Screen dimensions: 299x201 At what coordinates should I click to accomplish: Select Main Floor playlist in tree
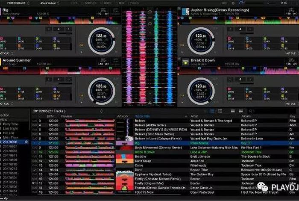pos(10,137)
